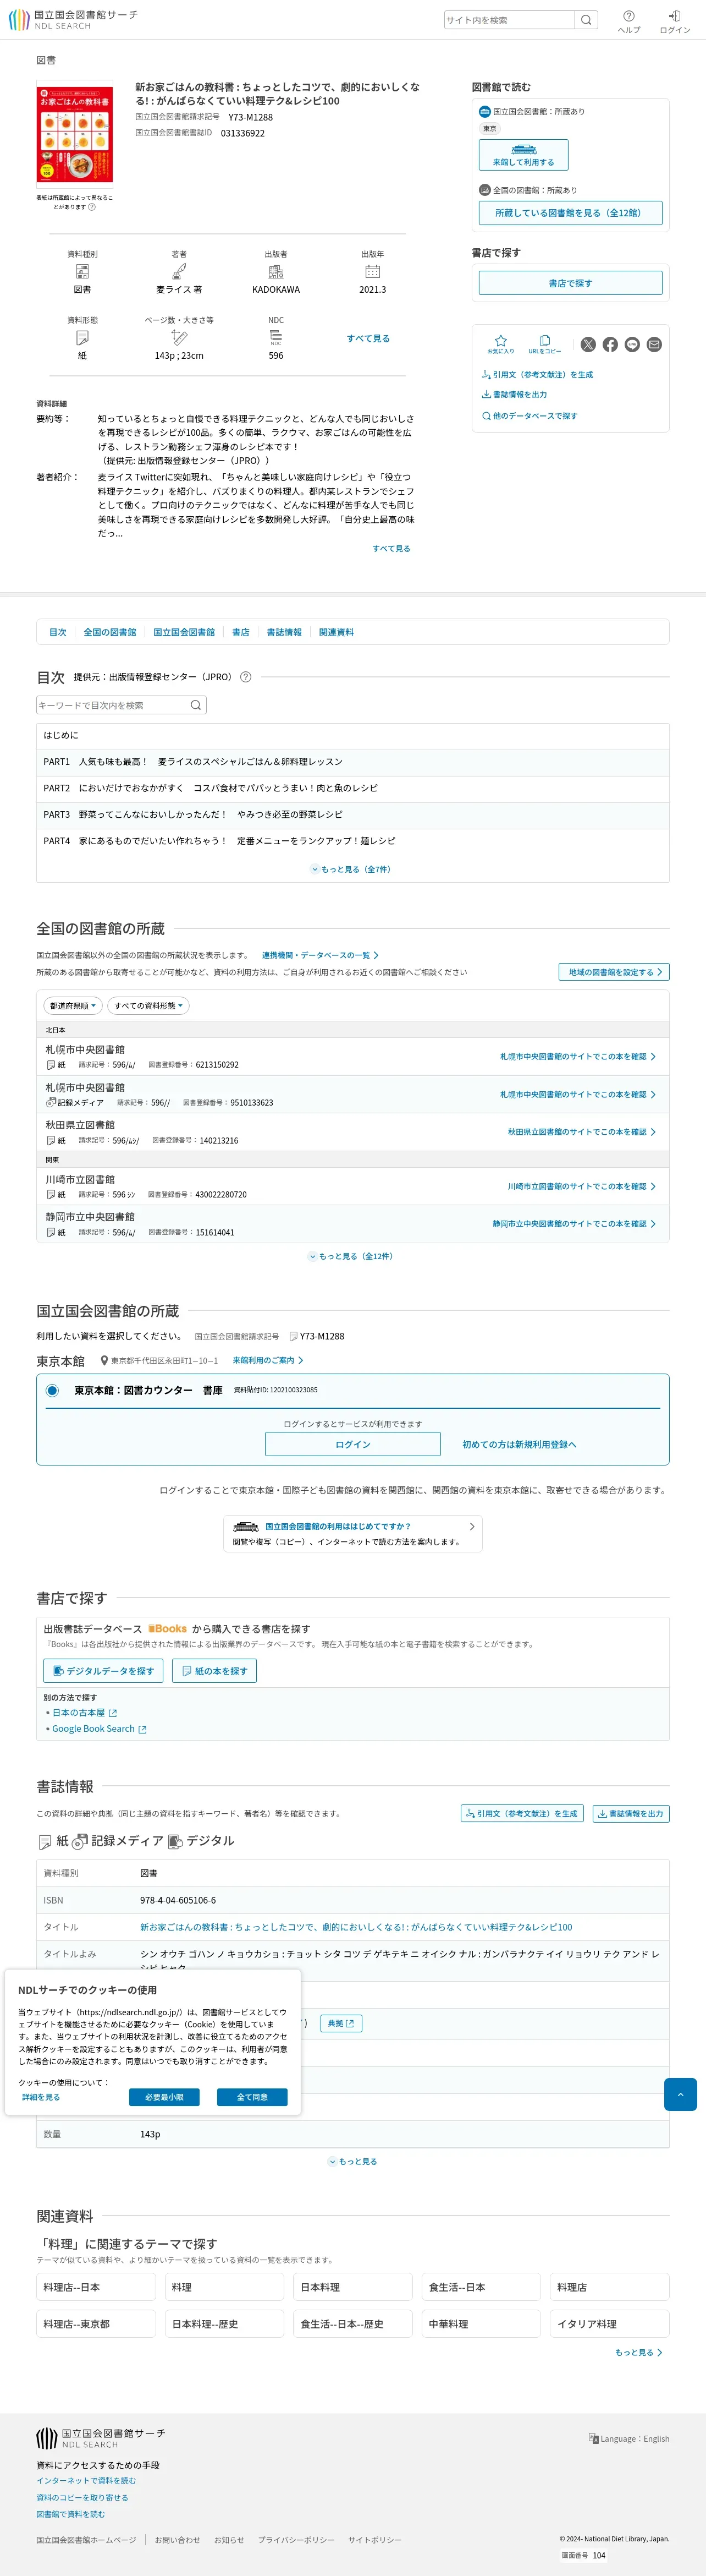The image size is (706, 2576).
Task: Click 他のデータベースで探す link
Action: (529, 416)
